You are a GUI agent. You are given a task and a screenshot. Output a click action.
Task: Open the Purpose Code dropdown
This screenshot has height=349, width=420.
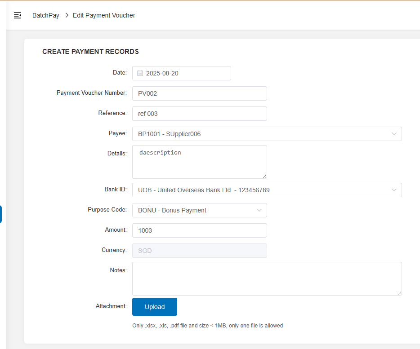pyautogui.click(x=199, y=210)
